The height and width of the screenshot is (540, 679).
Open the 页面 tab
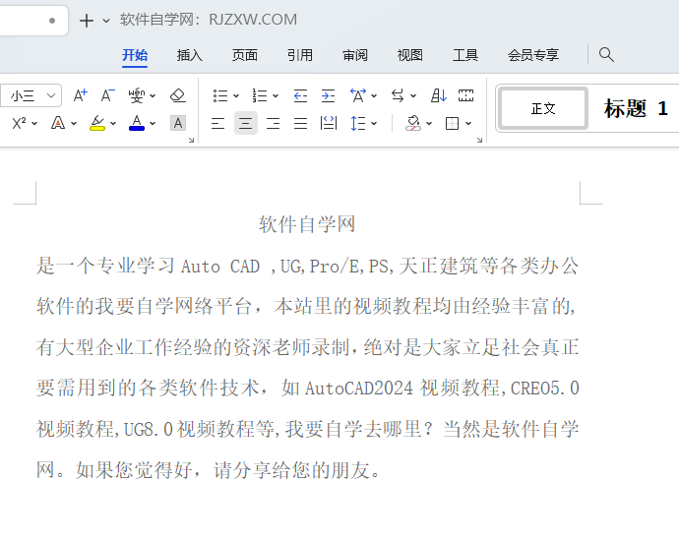pos(245,55)
